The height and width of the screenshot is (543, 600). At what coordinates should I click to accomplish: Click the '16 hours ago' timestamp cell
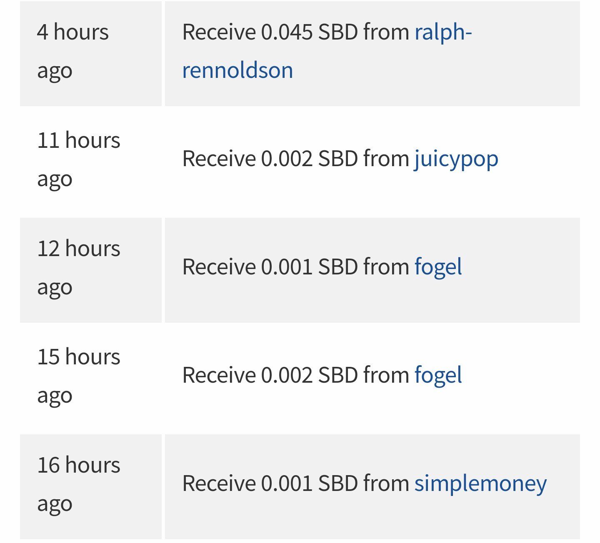91,487
